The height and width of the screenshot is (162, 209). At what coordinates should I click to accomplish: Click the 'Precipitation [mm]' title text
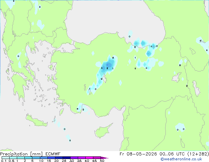[21, 154]
